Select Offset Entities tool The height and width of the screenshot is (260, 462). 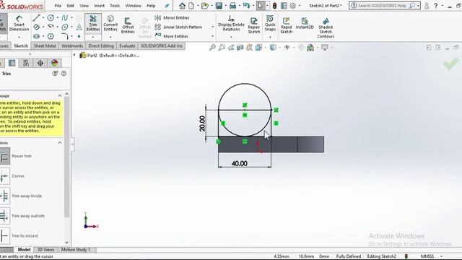pos(128,25)
